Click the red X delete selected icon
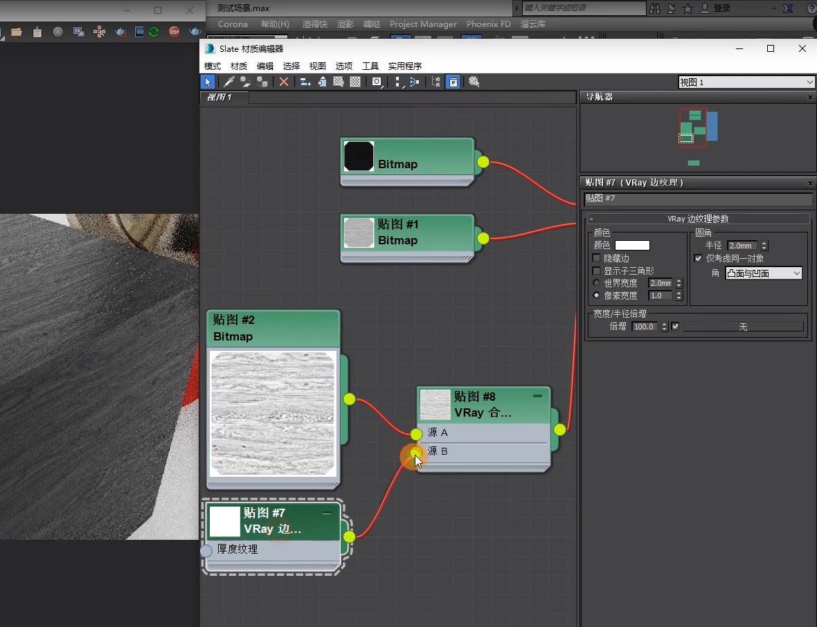The width and height of the screenshot is (817, 627). pos(284,82)
